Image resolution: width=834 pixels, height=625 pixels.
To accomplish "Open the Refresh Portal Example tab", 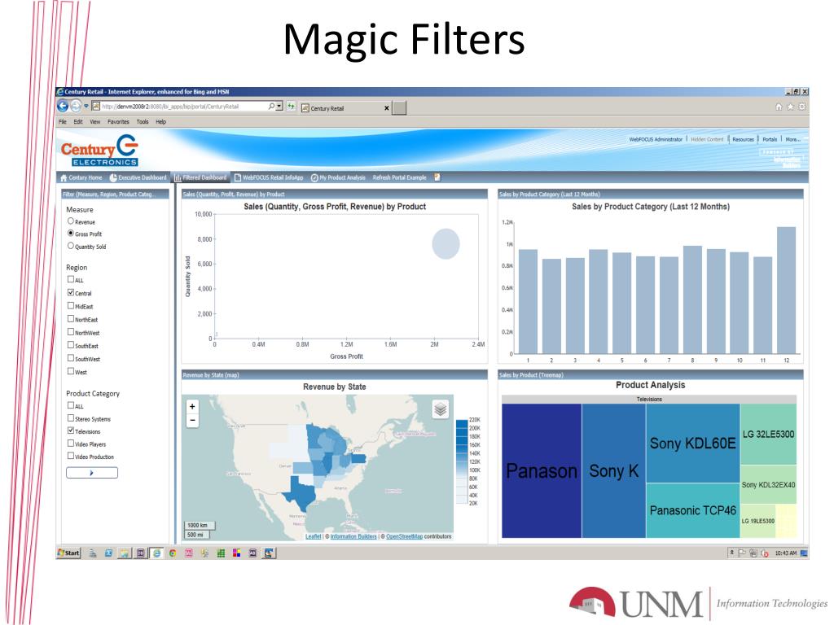I will pyautogui.click(x=399, y=177).
